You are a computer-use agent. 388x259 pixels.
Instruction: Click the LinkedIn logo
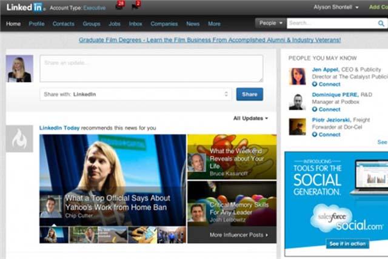click(x=25, y=7)
